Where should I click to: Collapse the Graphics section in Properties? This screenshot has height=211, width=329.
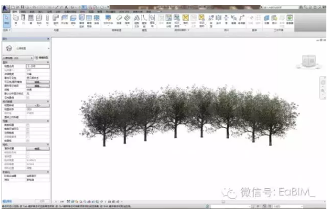48,62
